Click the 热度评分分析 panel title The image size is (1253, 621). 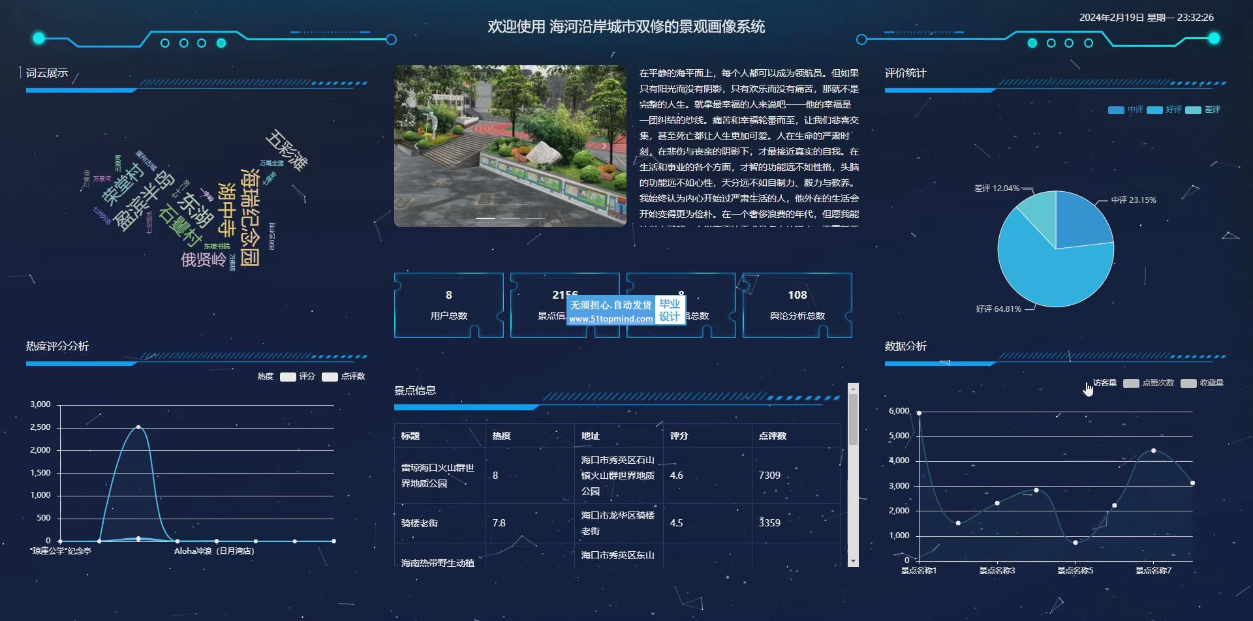[57, 346]
